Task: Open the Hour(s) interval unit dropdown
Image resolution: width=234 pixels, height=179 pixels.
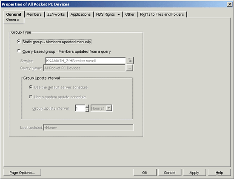Action: 109,108
